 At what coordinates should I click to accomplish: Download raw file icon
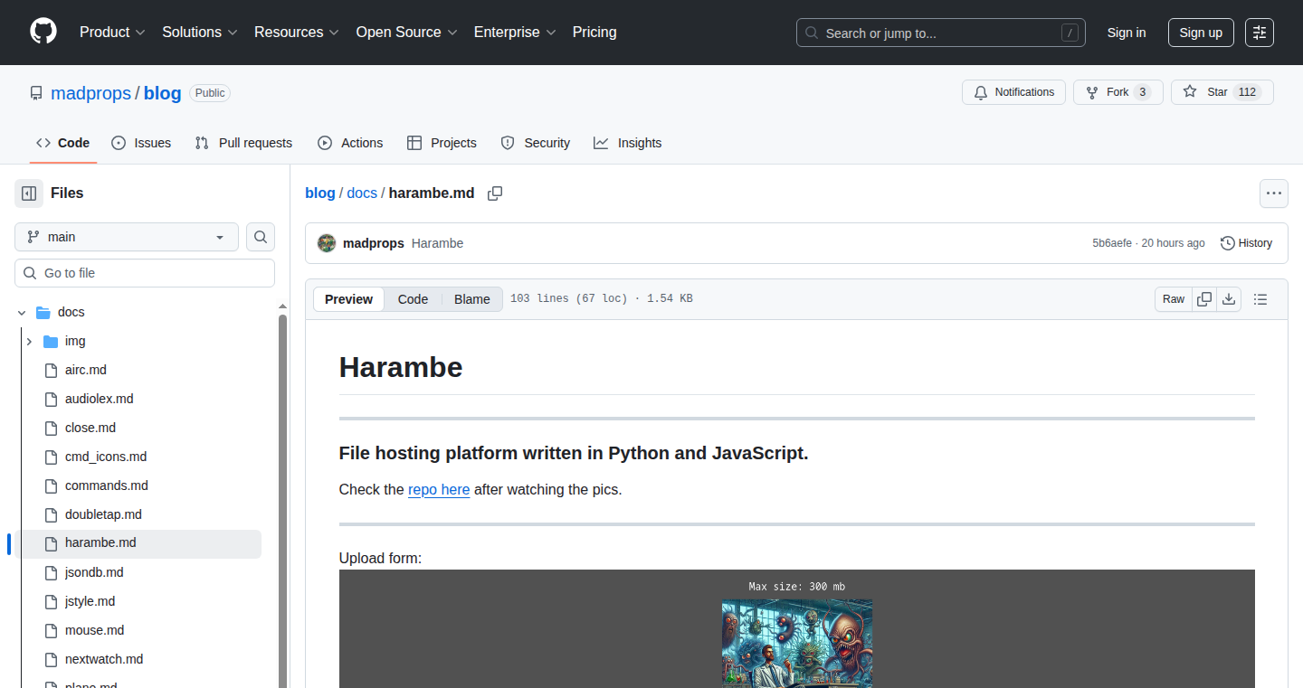click(1229, 299)
